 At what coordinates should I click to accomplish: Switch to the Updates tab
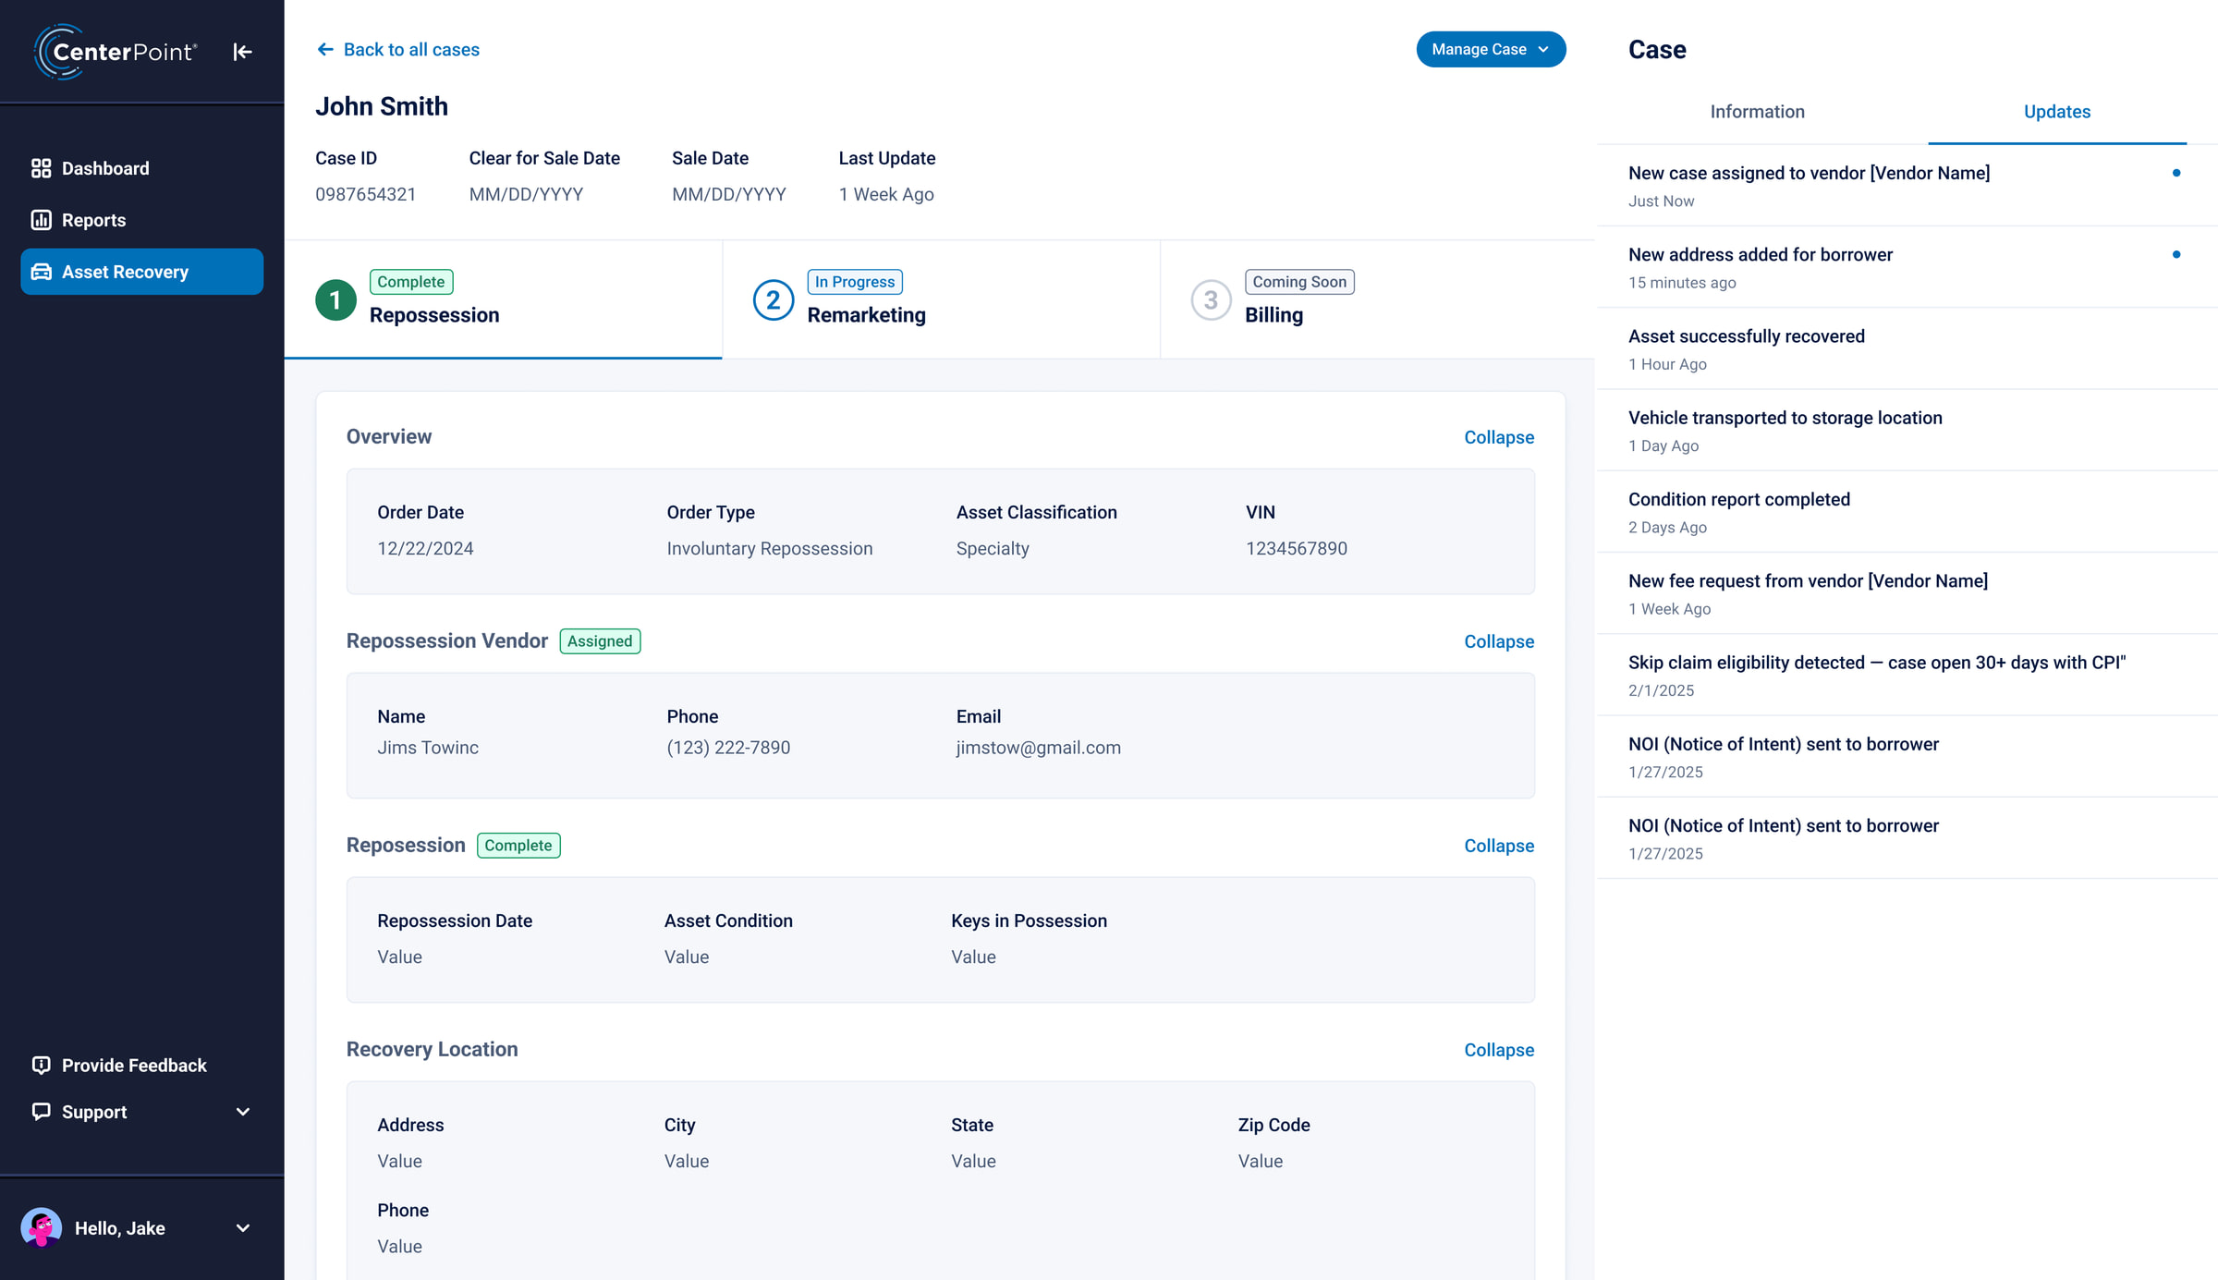(2057, 112)
